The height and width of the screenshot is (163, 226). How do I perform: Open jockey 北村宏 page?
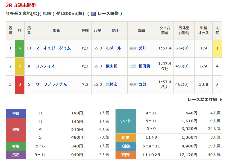pos(111,84)
